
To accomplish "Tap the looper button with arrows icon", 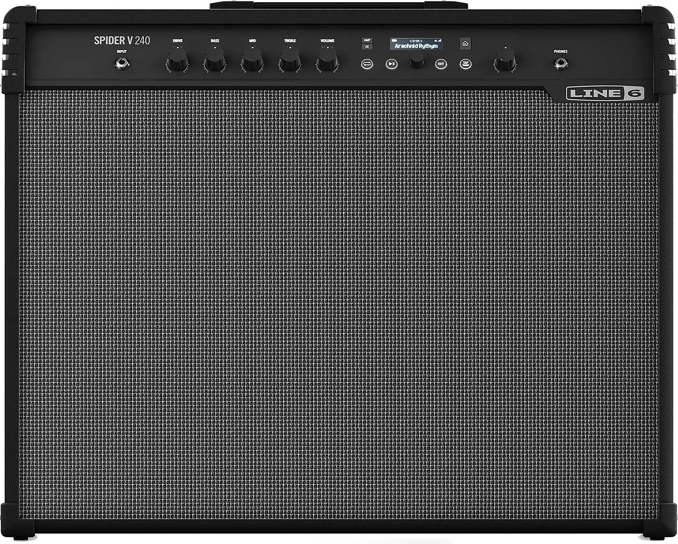I will click(367, 64).
